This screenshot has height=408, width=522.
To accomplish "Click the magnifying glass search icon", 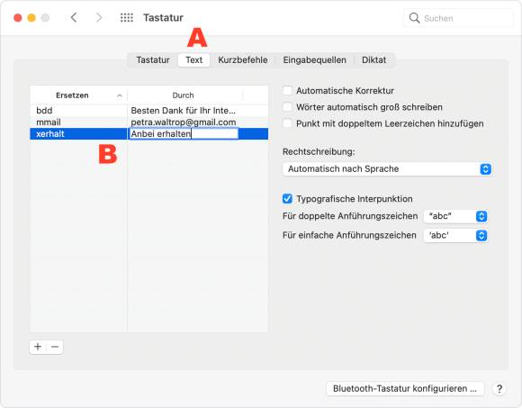I will tap(414, 18).
